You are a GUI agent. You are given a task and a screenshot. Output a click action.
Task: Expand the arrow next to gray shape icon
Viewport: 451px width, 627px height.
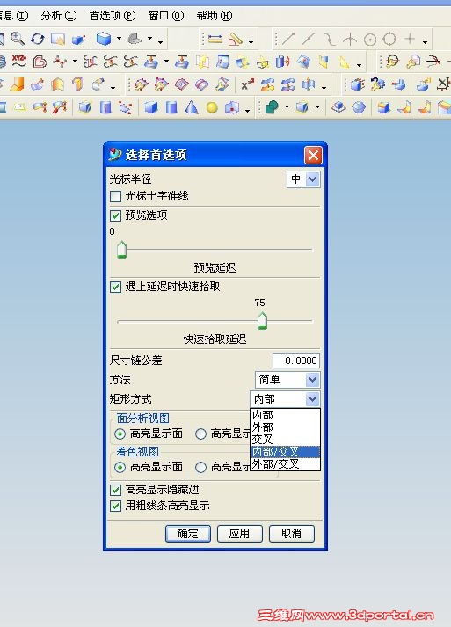tap(150, 39)
